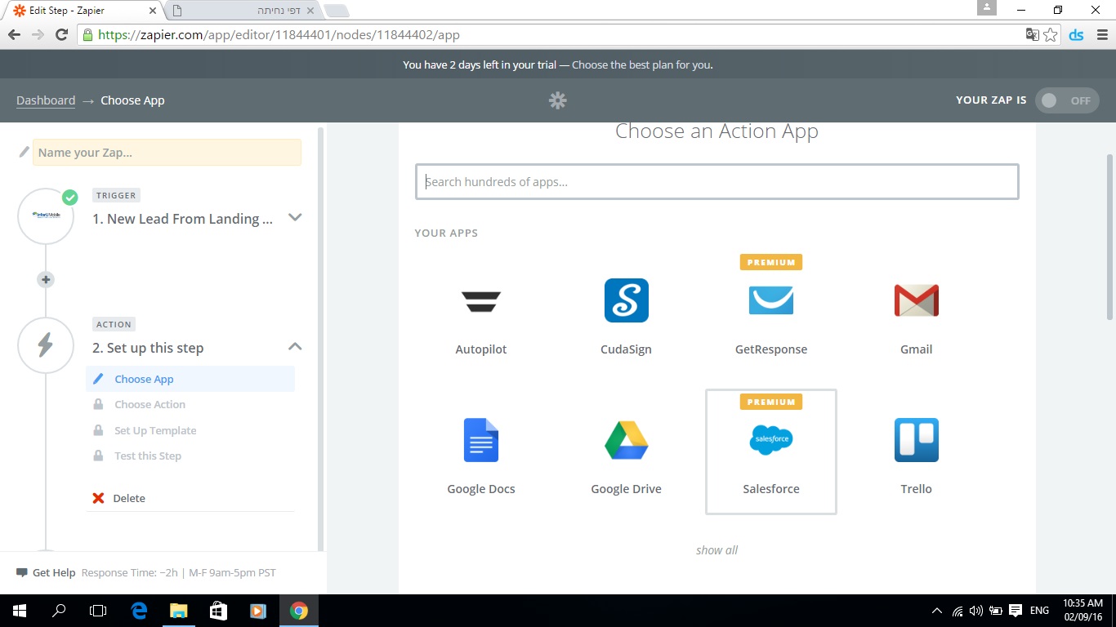Viewport: 1116px width, 627px height.
Task: Open the Chrome menu with three dots
Action: [x=1101, y=35]
